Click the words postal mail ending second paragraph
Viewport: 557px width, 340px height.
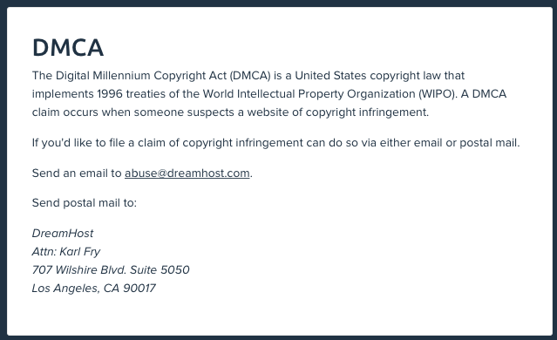[x=490, y=143]
